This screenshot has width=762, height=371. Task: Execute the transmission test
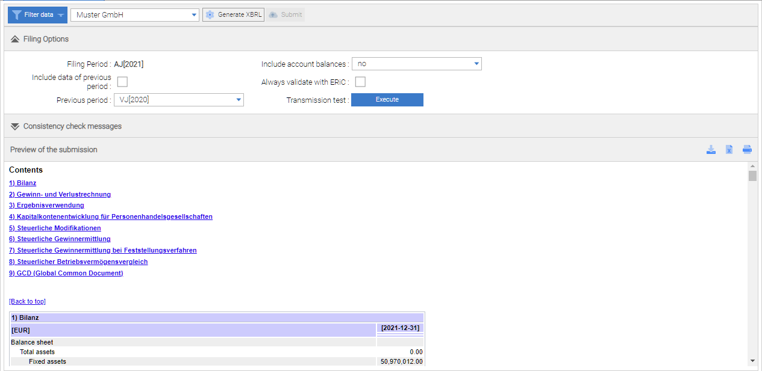point(387,100)
